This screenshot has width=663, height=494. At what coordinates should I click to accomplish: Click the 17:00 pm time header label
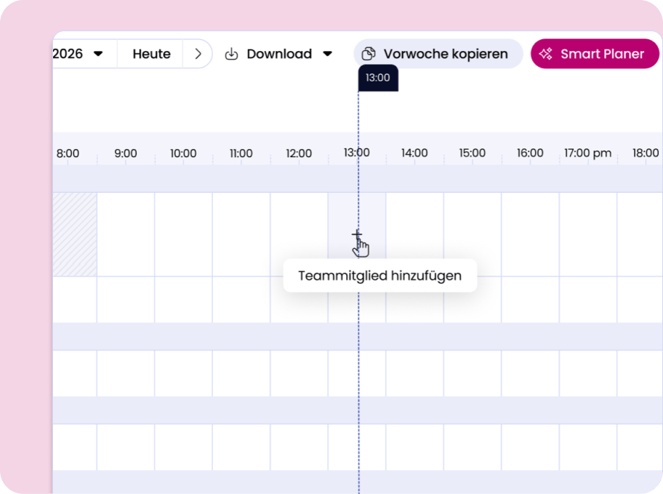pyautogui.click(x=587, y=154)
